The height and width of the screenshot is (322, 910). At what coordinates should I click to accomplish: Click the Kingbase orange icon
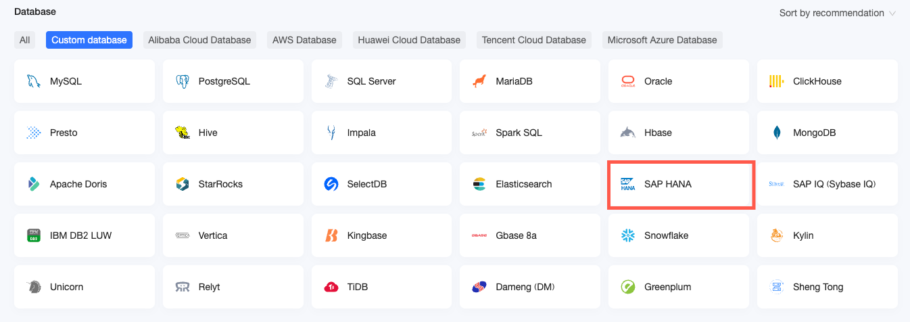[x=331, y=235]
